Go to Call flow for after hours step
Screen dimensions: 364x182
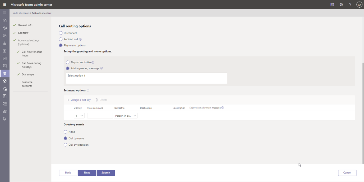(32, 54)
